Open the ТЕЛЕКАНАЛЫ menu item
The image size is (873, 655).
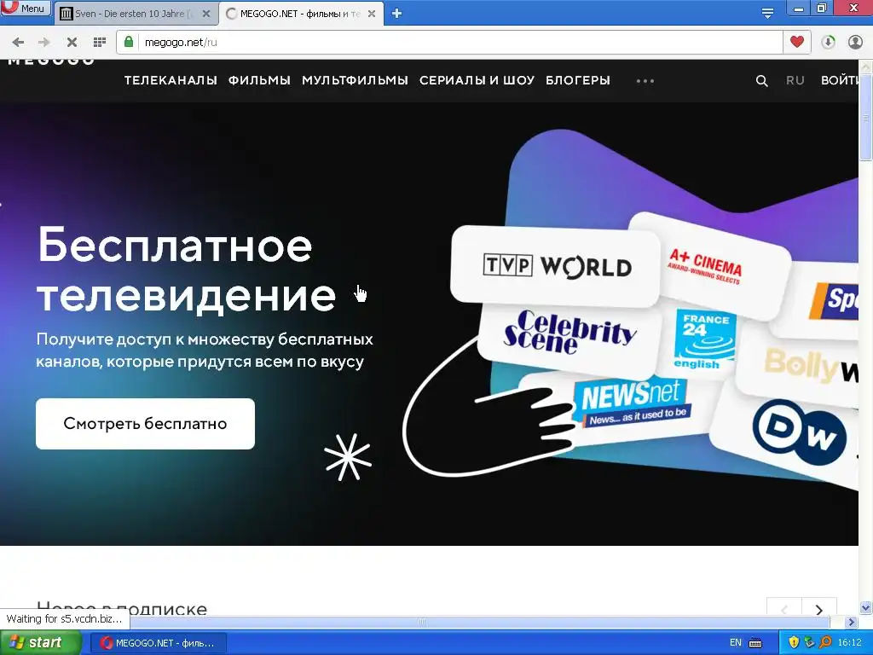[x=171, y=80]
